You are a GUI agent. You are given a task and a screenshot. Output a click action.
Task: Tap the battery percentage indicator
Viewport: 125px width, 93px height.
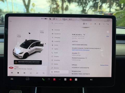click(44, 19)
